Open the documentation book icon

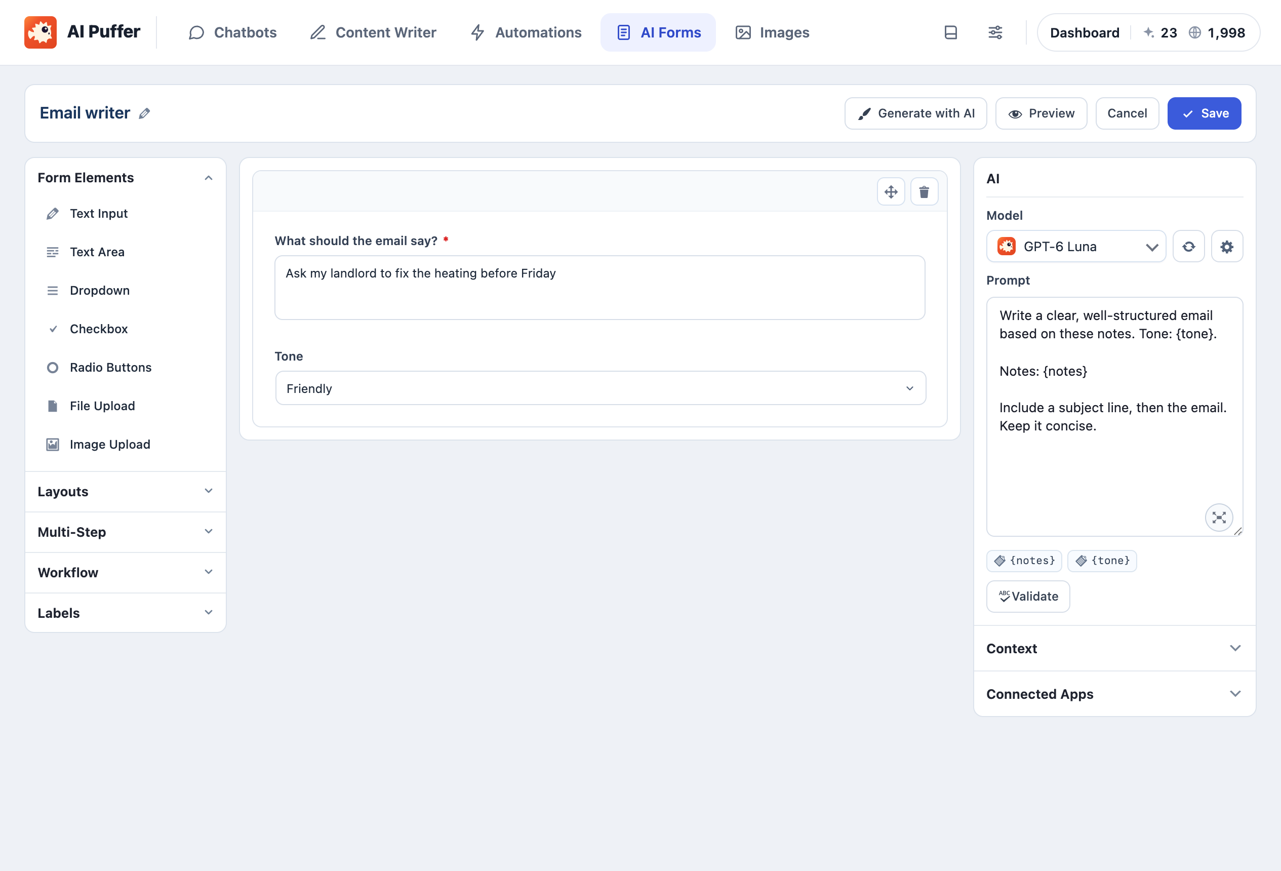[x=951, y=32]
